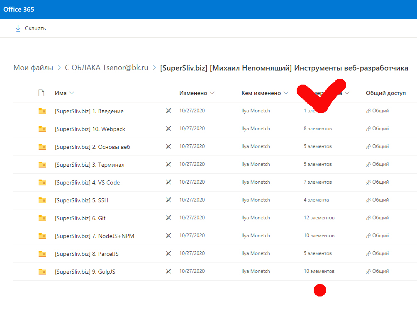Open folder icon for 6. Git

tap(42, 218)
